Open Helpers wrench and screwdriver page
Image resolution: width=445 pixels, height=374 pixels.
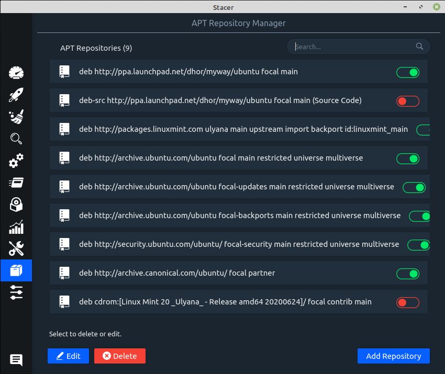(16, 248)
